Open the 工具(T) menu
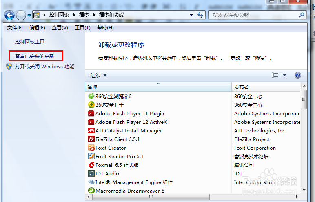 (x=82, y=28)
